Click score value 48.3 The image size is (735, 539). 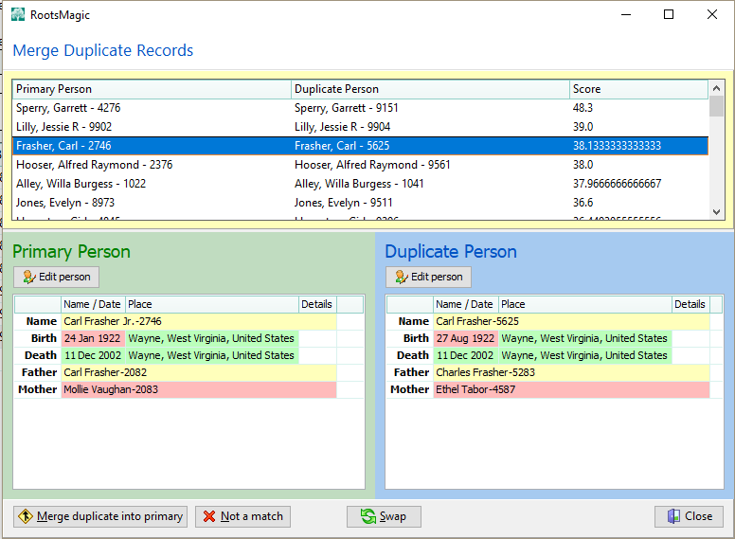(x=583, y=108)
